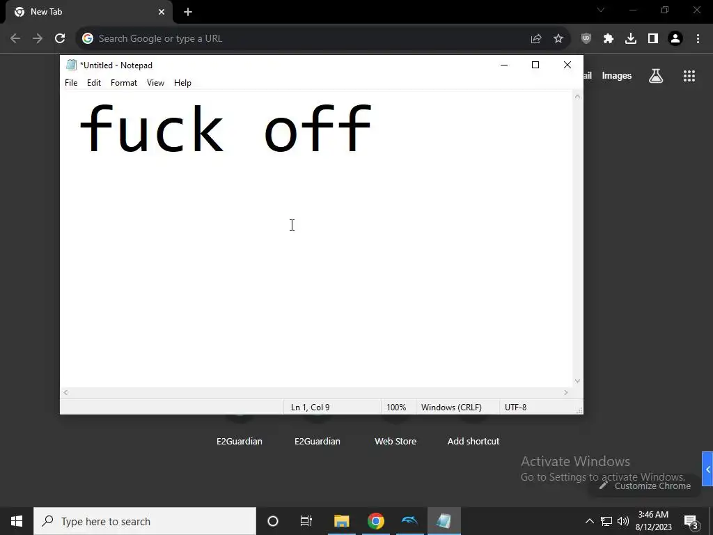Click the share this page icon
The image size is (713, 535).
[536, 39]
